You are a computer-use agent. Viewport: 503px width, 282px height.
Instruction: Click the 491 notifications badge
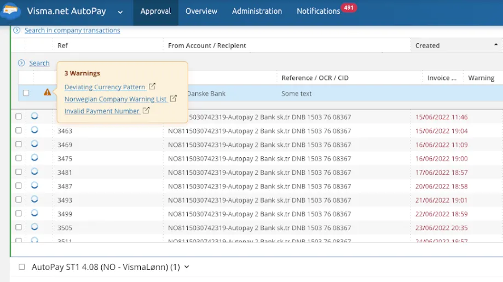349,8
